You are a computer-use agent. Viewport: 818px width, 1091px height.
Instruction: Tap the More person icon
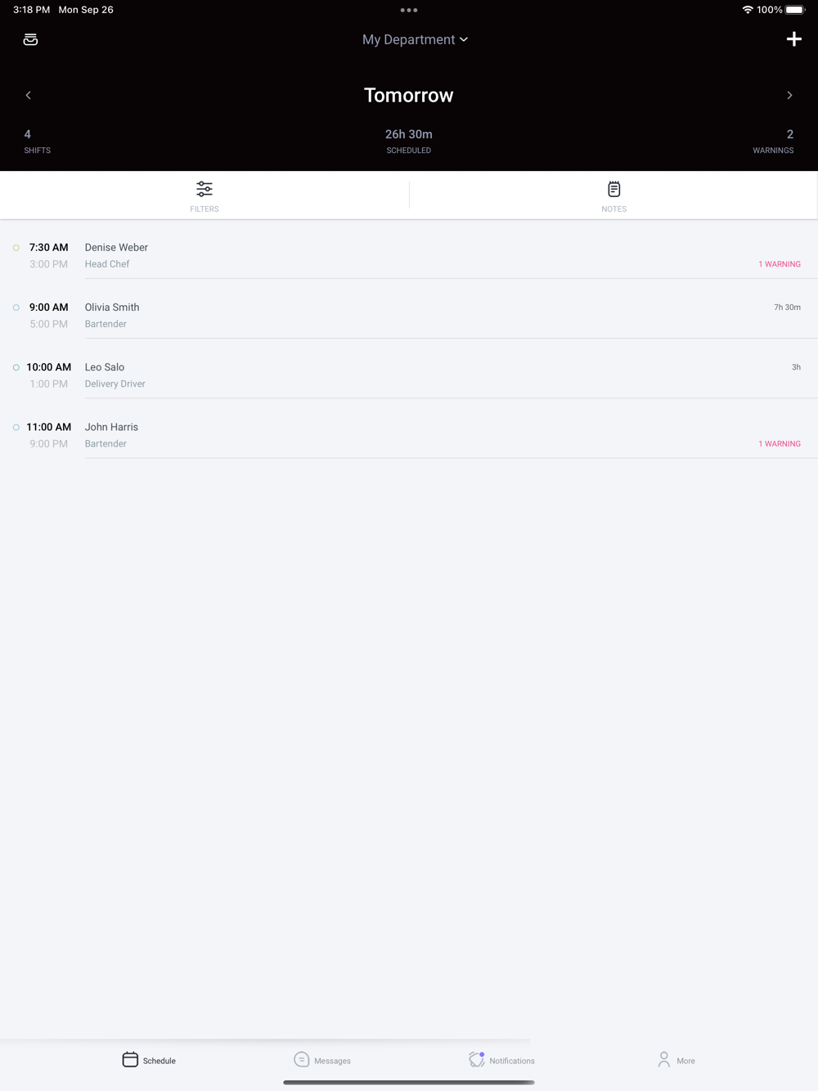click(663, 1059)
